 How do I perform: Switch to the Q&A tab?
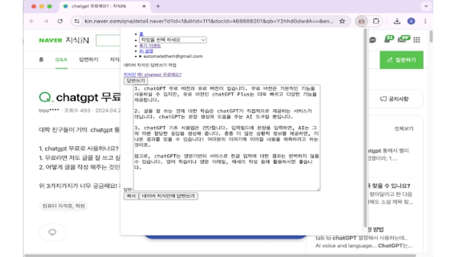click(61, 59)
